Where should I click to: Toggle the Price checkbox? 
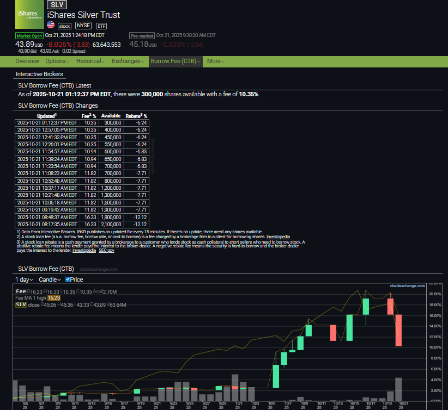coord(68,279)
